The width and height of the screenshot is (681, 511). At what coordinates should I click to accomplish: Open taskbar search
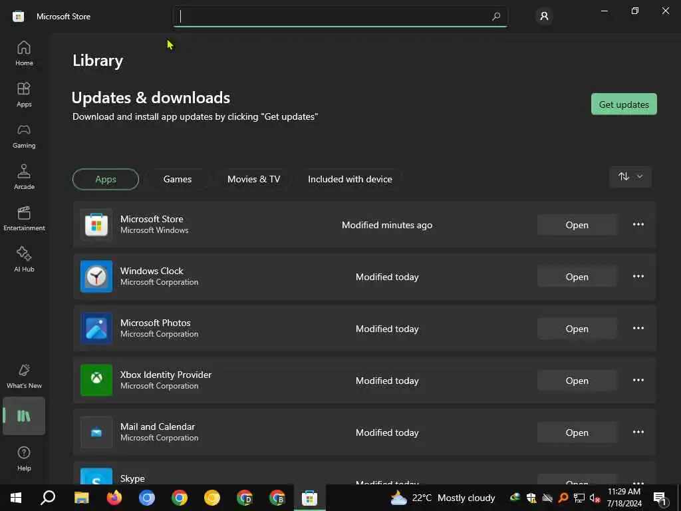[x=48, y=498]
